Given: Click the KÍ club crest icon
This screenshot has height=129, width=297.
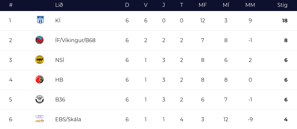Looking at the screenshot, I should (x=40, y=20).
